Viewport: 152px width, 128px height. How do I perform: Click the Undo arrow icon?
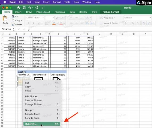[x=30, y=8]
